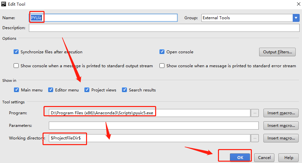Click the Program path field
The height and width of the screenshot is (163, 302).
pyautogui.click(x=150, y=113)
